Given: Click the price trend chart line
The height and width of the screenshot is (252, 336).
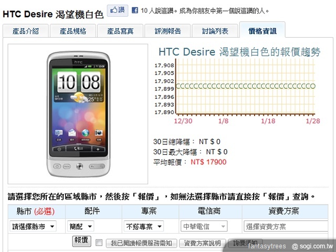Looking at the screenshot, I should coord(245,86).
